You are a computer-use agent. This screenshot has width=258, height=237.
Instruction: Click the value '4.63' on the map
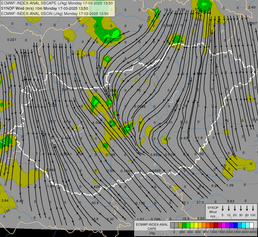coord(184,138)
